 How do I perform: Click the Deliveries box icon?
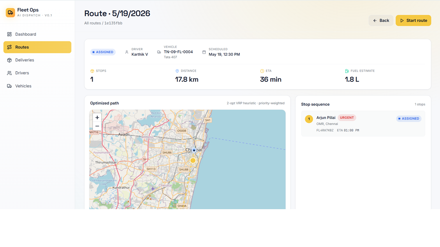[x=9, y=60]
